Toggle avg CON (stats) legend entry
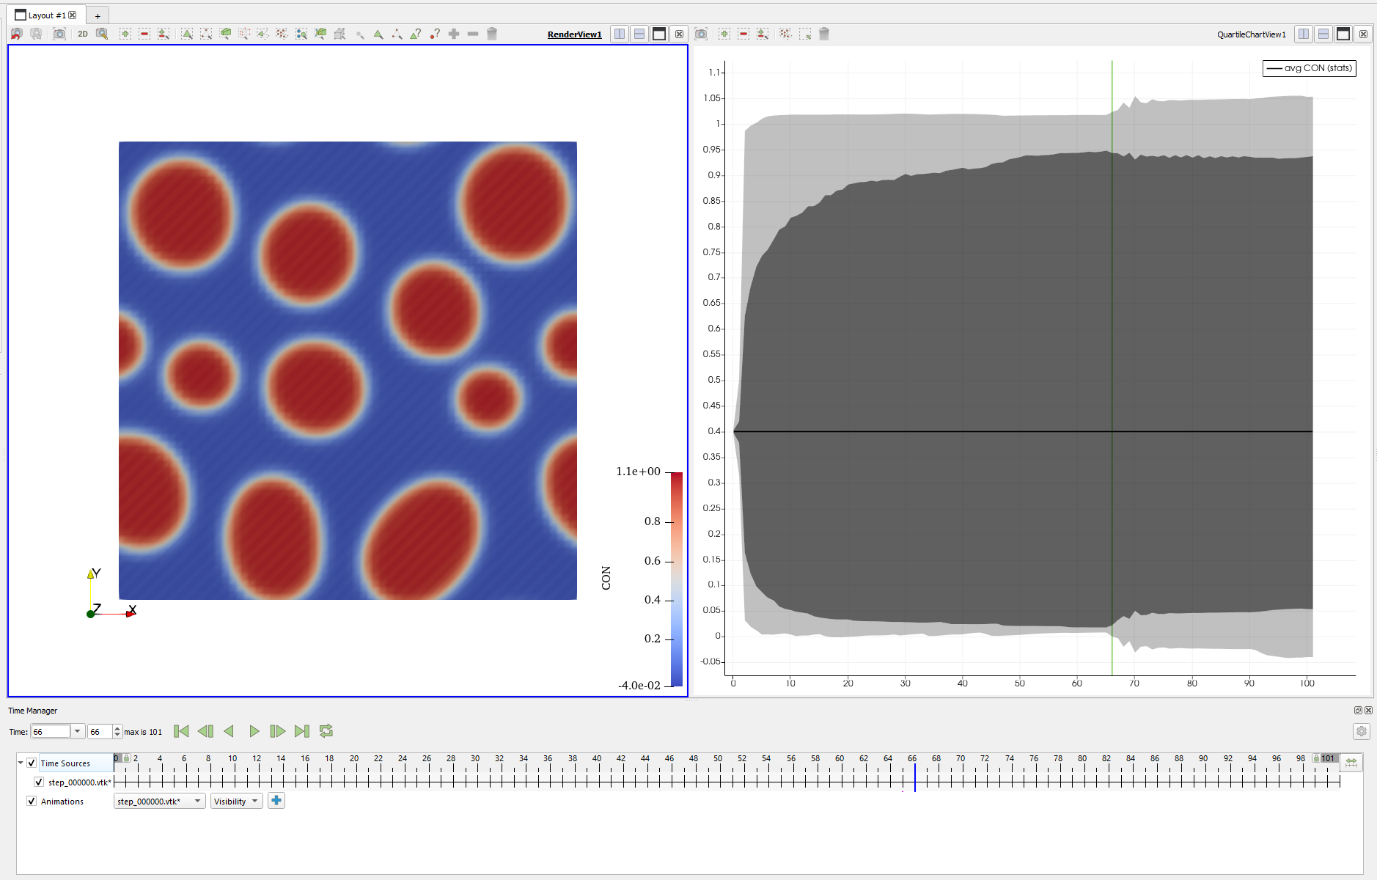The height and width of the screenshot is (880, 1377). [1310, 68]
